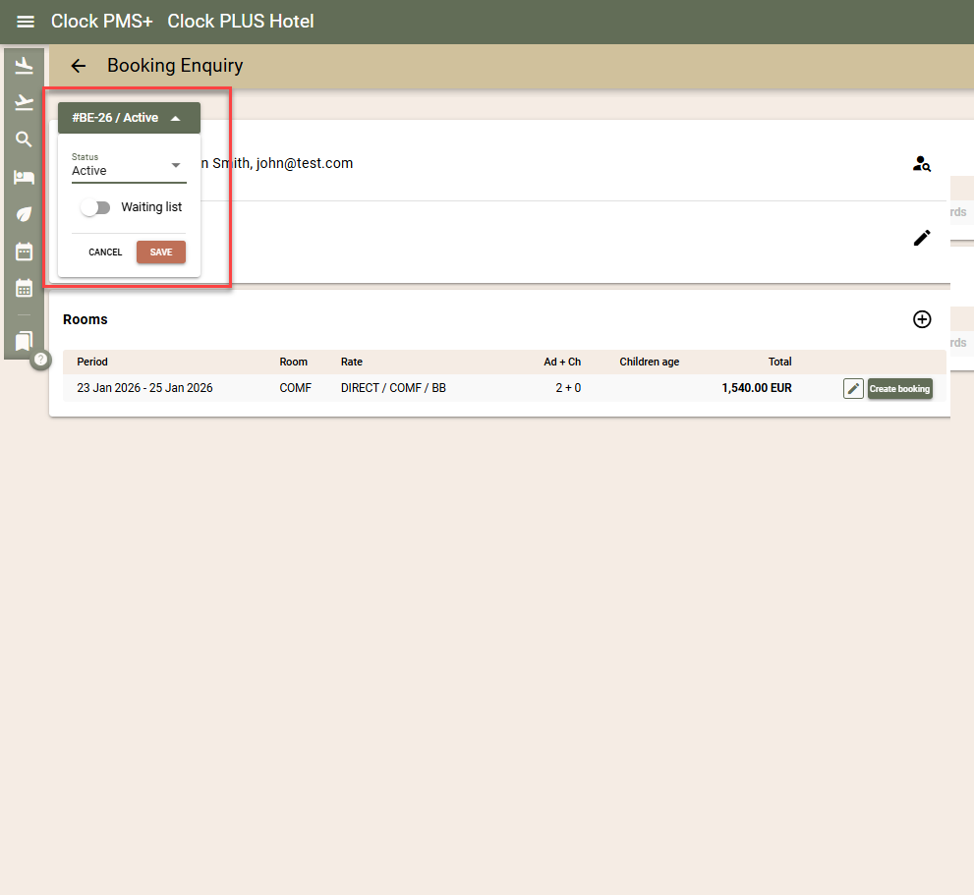Click the 1,540.00 EUR total
The image size is (974, 895).
tap(757, 388)
